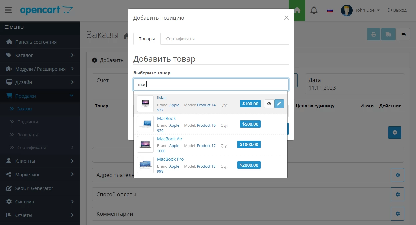Switch to the Сертификаты tab in dialog

[180, 39]
